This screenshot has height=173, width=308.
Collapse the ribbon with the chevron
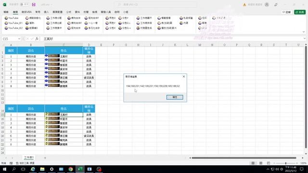tap(304, 32)
